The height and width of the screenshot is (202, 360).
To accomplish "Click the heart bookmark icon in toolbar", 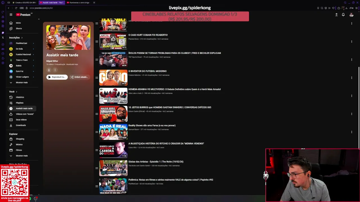I will pos(333,8).
